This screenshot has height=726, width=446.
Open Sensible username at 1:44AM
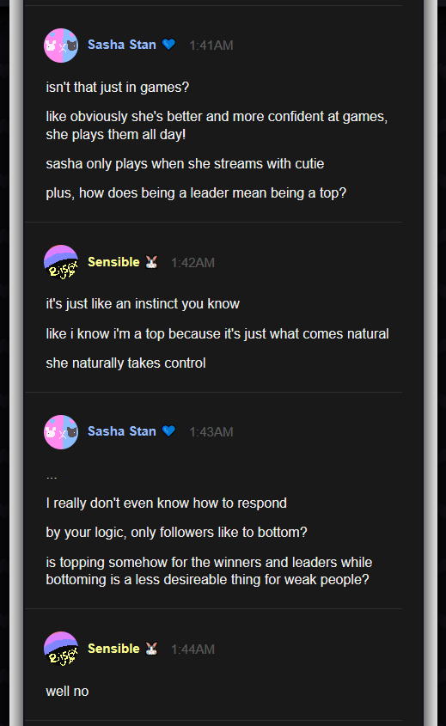113,649
